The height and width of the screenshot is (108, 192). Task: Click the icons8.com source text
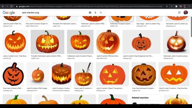tap(7, 58)
